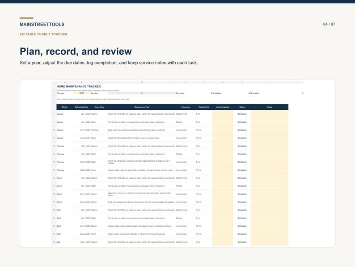Image resolution: width=355 pixels, height=267 pixels.
Task: Click the Typical Time column header
Action: [204, 107]
